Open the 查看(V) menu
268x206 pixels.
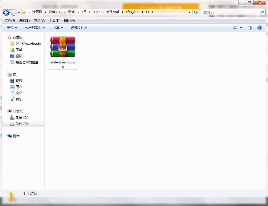[x=39, y=21]
